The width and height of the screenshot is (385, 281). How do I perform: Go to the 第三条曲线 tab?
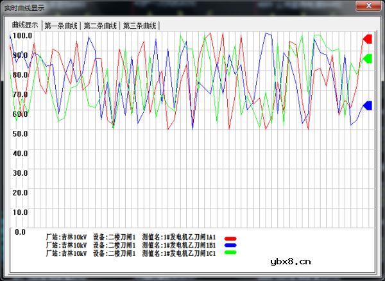pyautogui.click(x=139, y=26)
